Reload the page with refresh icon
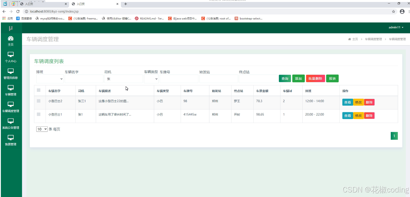Screen dimensions: 410x197 click(x=18, y=12)
